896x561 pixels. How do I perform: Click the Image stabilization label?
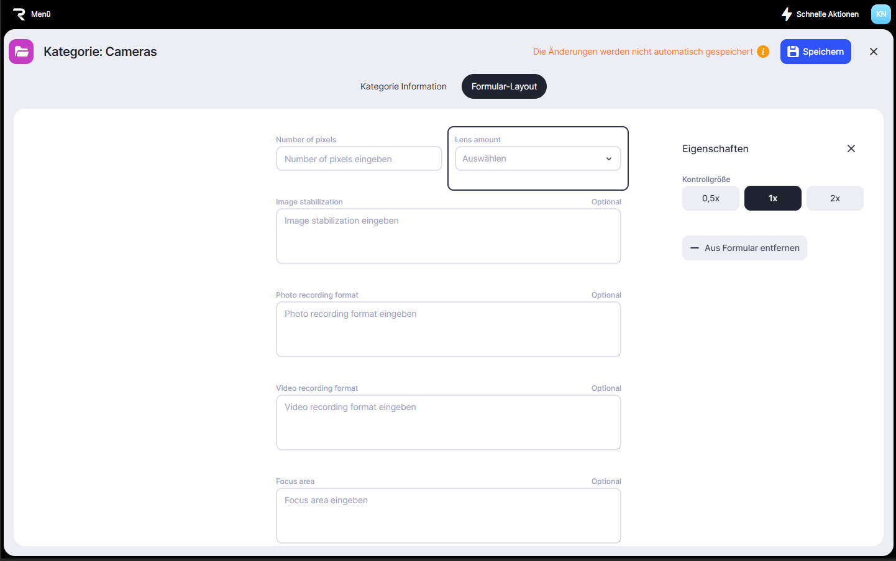coord(309,202)
